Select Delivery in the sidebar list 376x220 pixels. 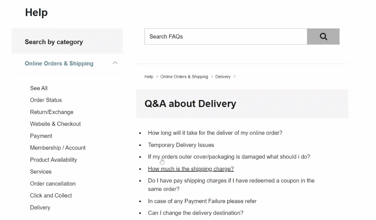coord(40,207)
